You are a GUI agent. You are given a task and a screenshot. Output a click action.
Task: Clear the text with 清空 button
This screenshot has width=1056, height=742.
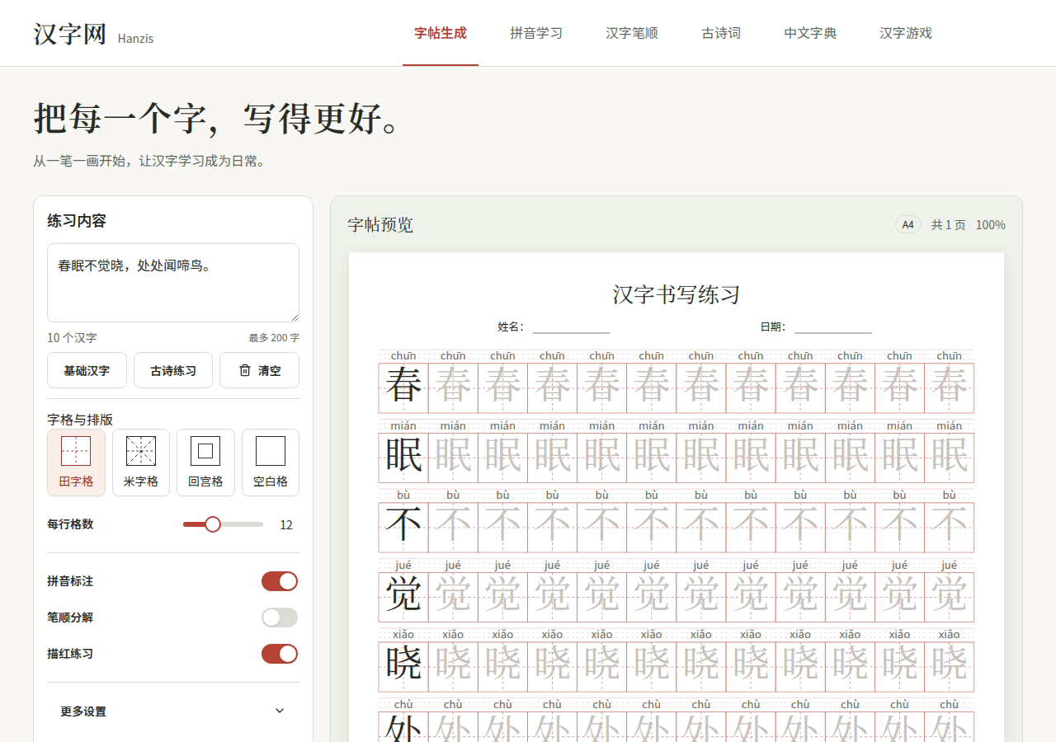(259, 370)
